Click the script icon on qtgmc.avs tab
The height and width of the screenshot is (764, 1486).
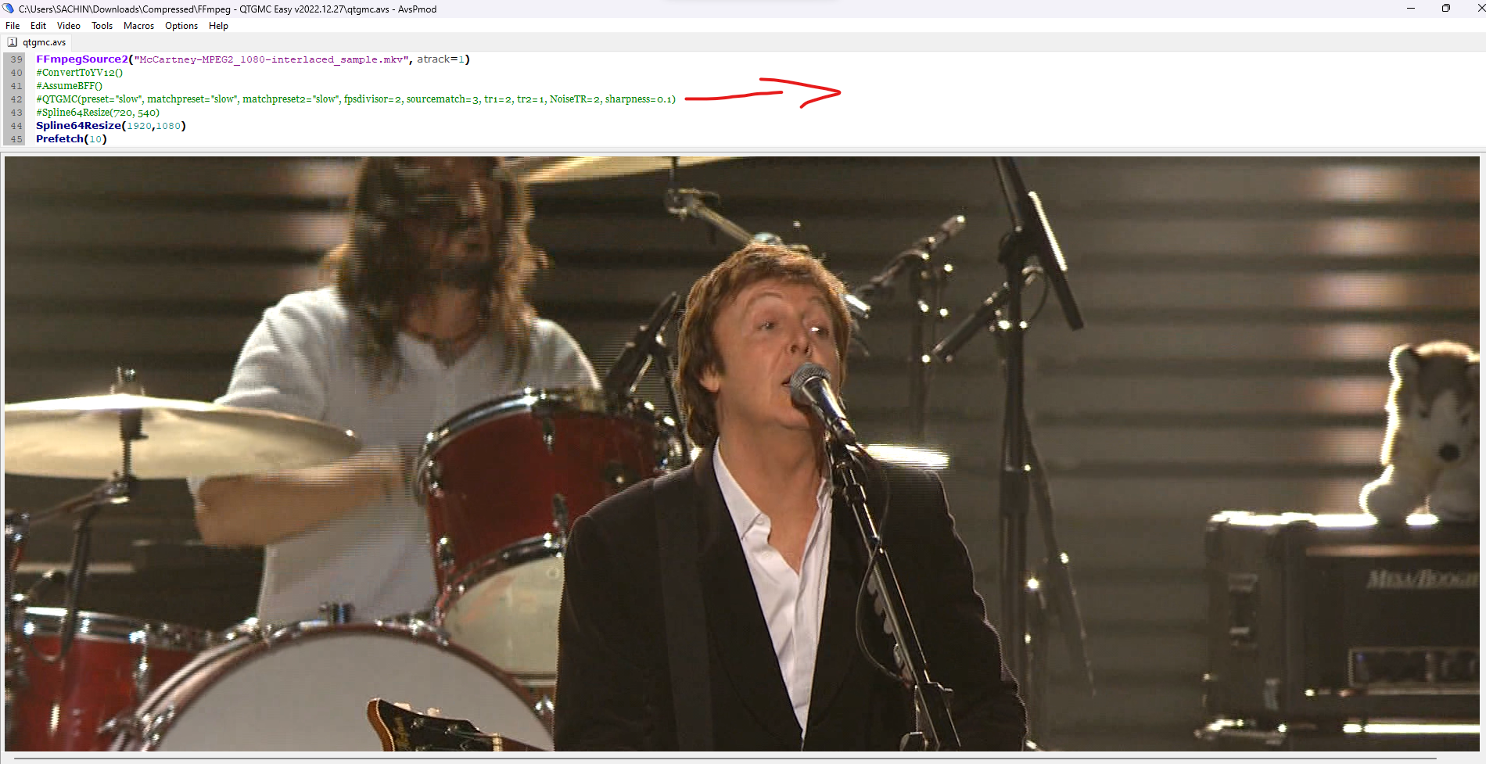tap(13, 42)
